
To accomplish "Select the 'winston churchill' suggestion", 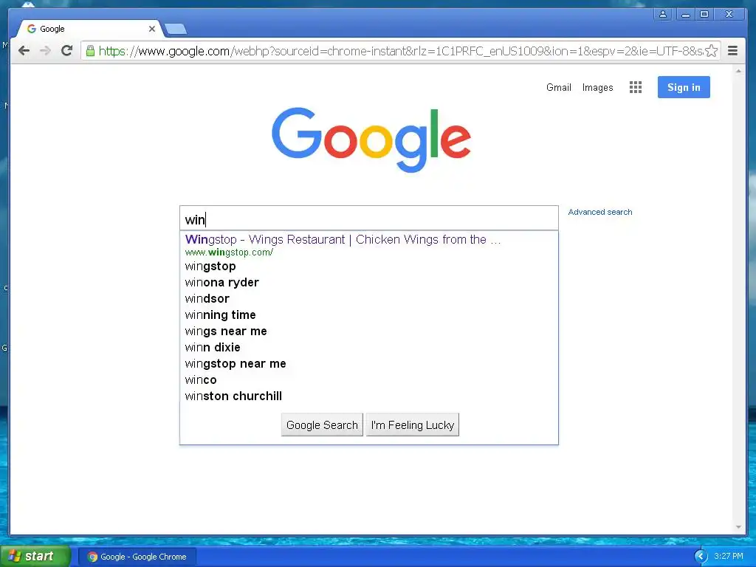I will pos(369,396).
